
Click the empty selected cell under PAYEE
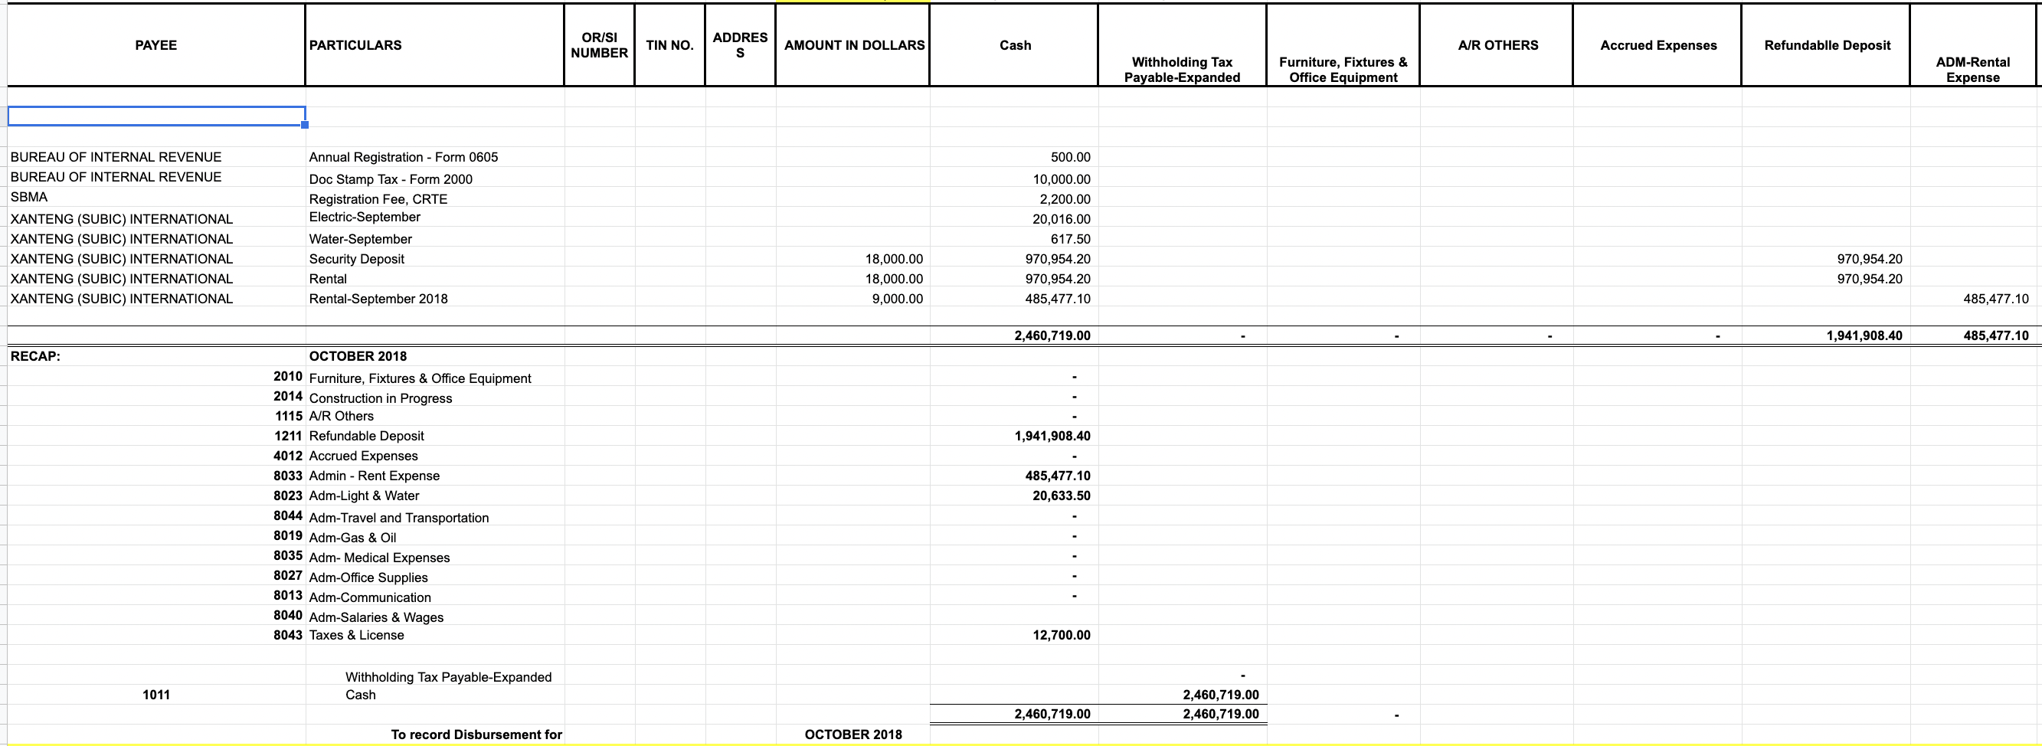click(x=156, y=116)
